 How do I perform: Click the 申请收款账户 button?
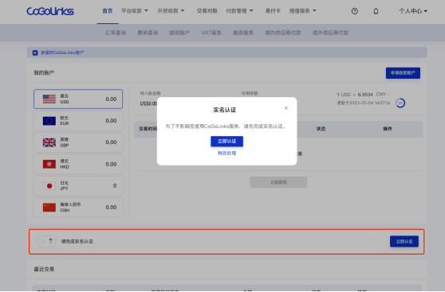(403, 73)
